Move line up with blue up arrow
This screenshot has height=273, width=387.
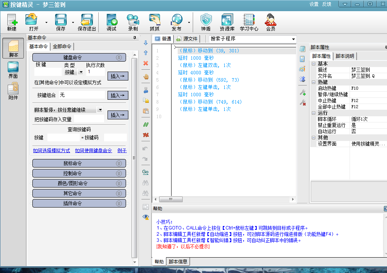pos(146,53)
